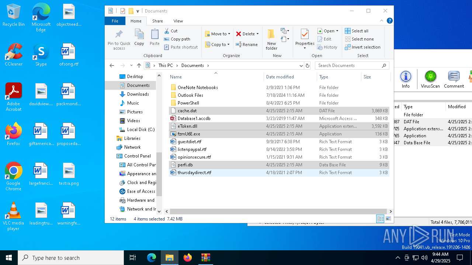Select the Home ribbon tab
Screen dimensions: 472x265
(x=136, y=21)
